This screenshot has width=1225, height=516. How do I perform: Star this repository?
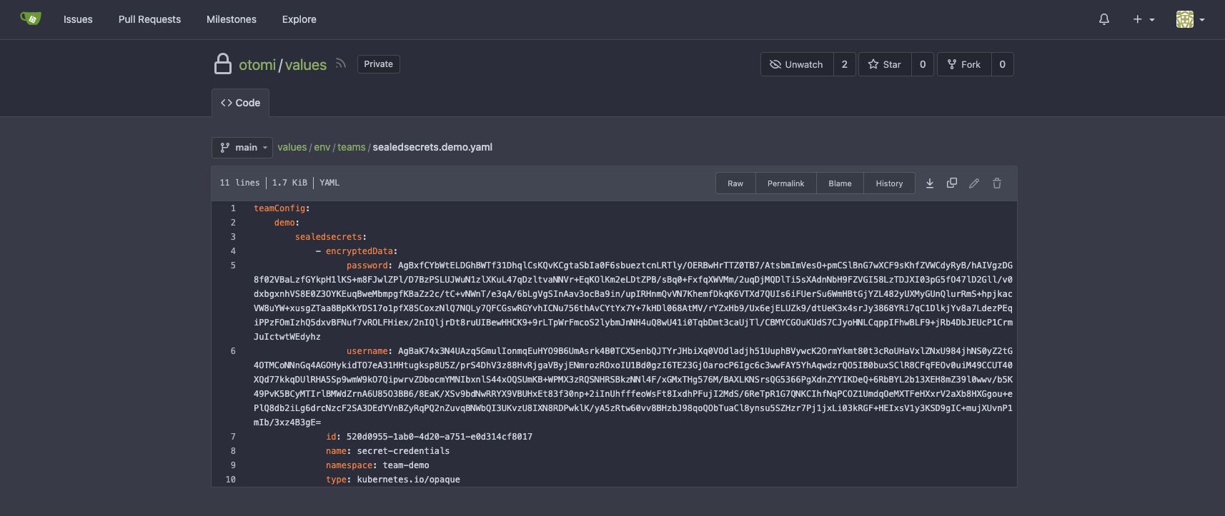[885, 64]
